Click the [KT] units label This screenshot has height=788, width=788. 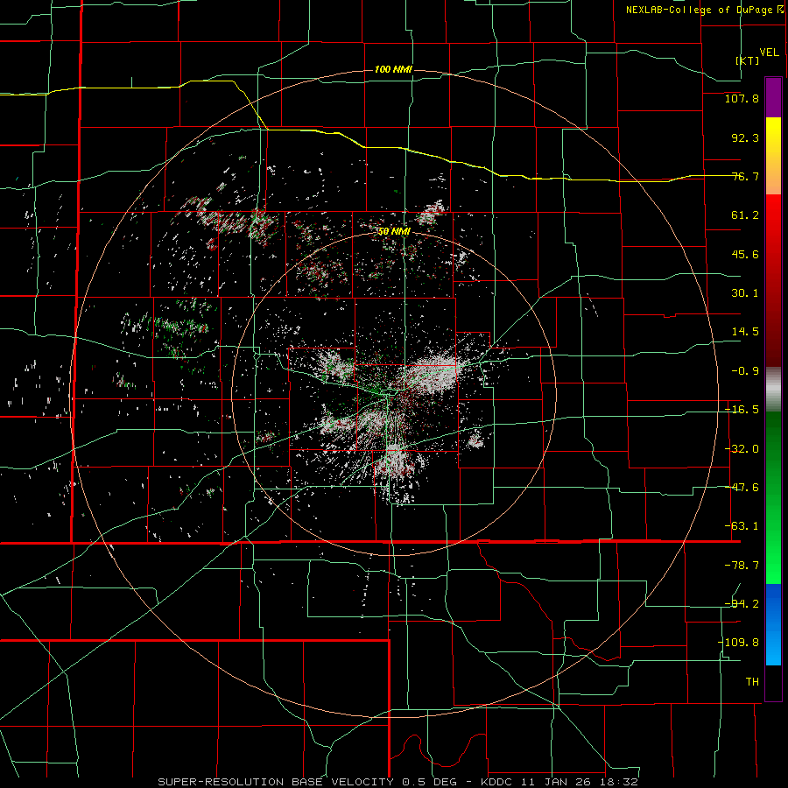click(748, 60)
